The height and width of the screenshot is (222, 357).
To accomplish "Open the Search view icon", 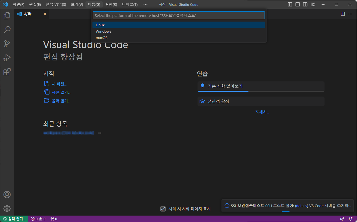I will click(7, 30).
